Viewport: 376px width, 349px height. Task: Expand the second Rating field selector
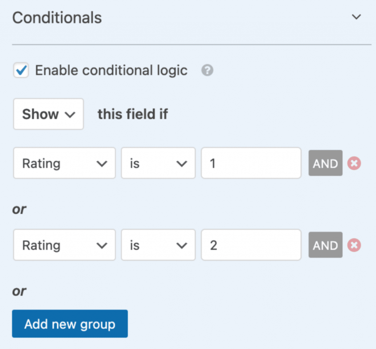click(x=64, y=245)
